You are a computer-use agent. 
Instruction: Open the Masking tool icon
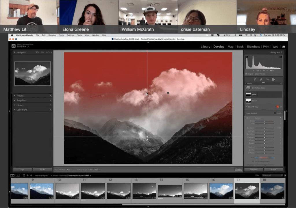[273, 80]
